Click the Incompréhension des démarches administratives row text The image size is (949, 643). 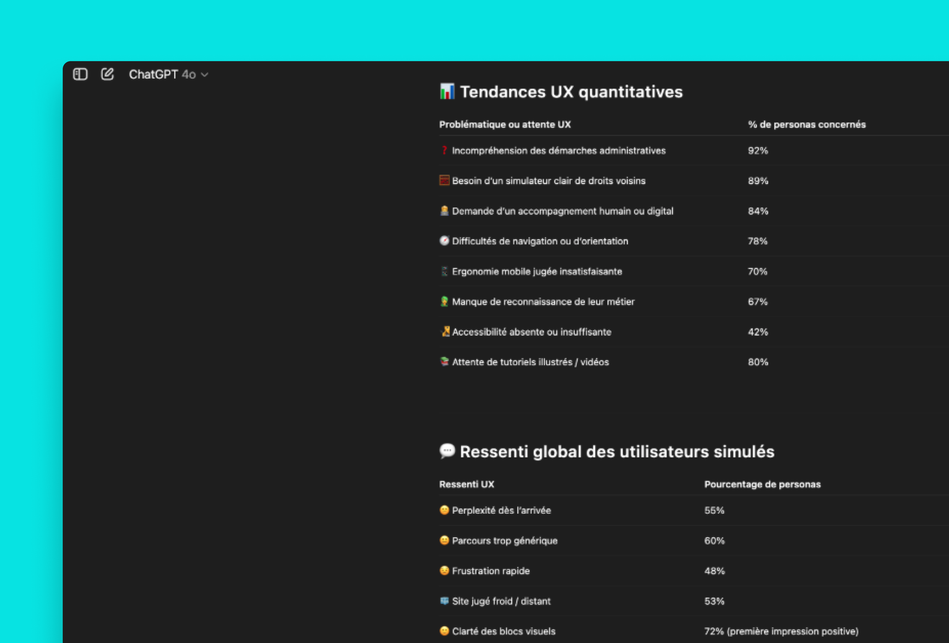(x=559, y=151)
